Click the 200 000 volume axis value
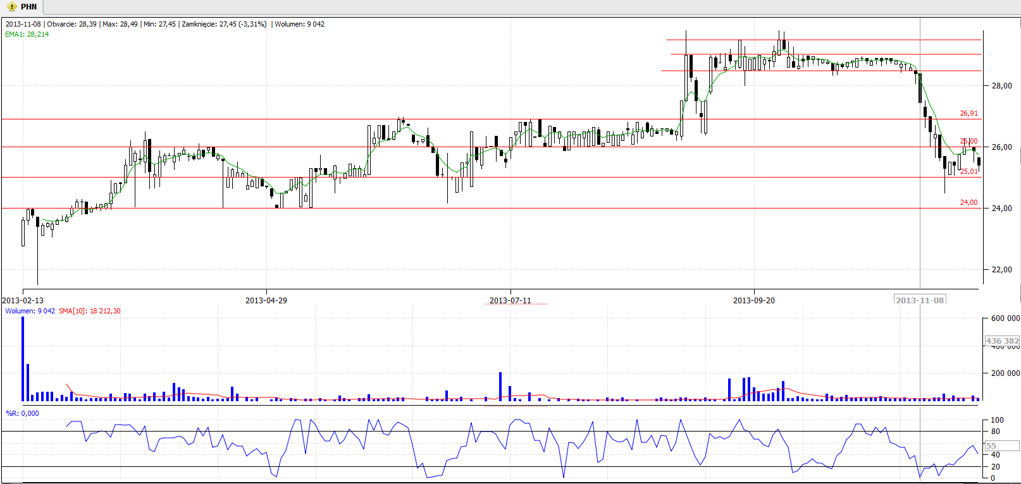This screenshot has height=484, width=1021. click(1005, 373)
